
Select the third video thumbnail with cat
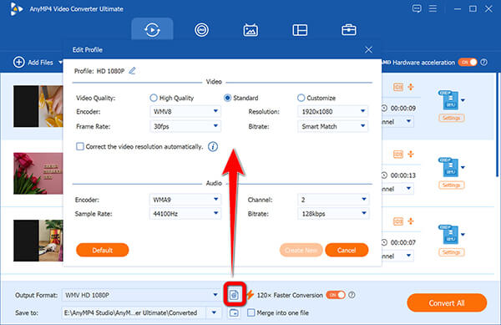tap(38, 241)
